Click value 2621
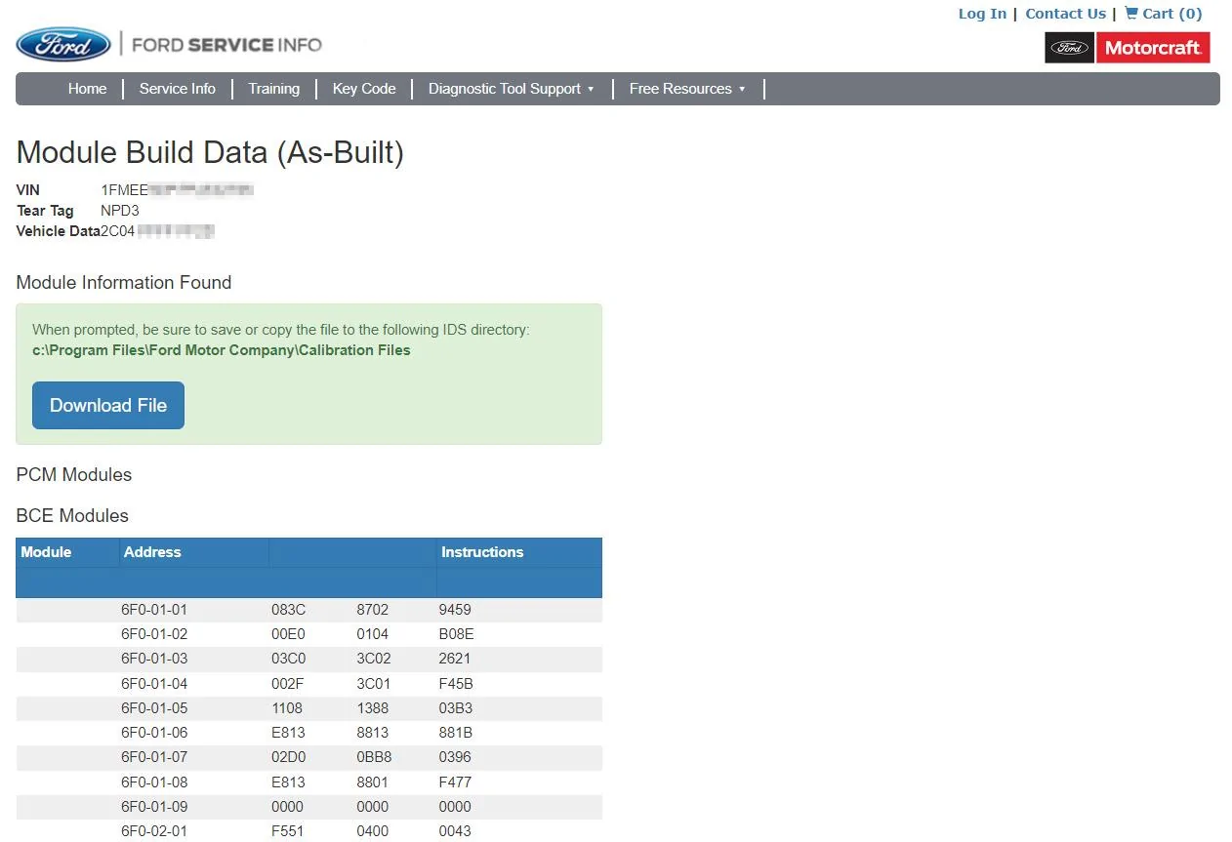The image size is (1232, 842). [455, 659]
